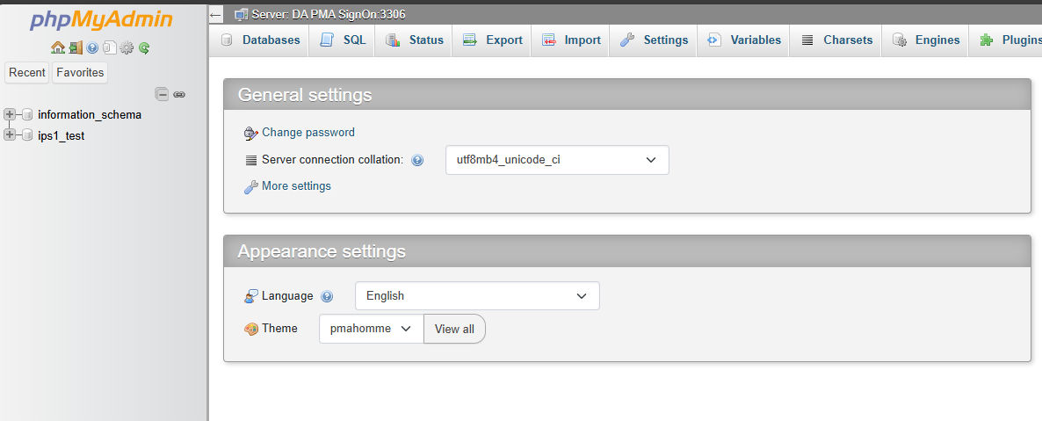This screenshot has width=1042, height=421.
Task: Expand the information_schema database tree
Action: pos(10,114)
